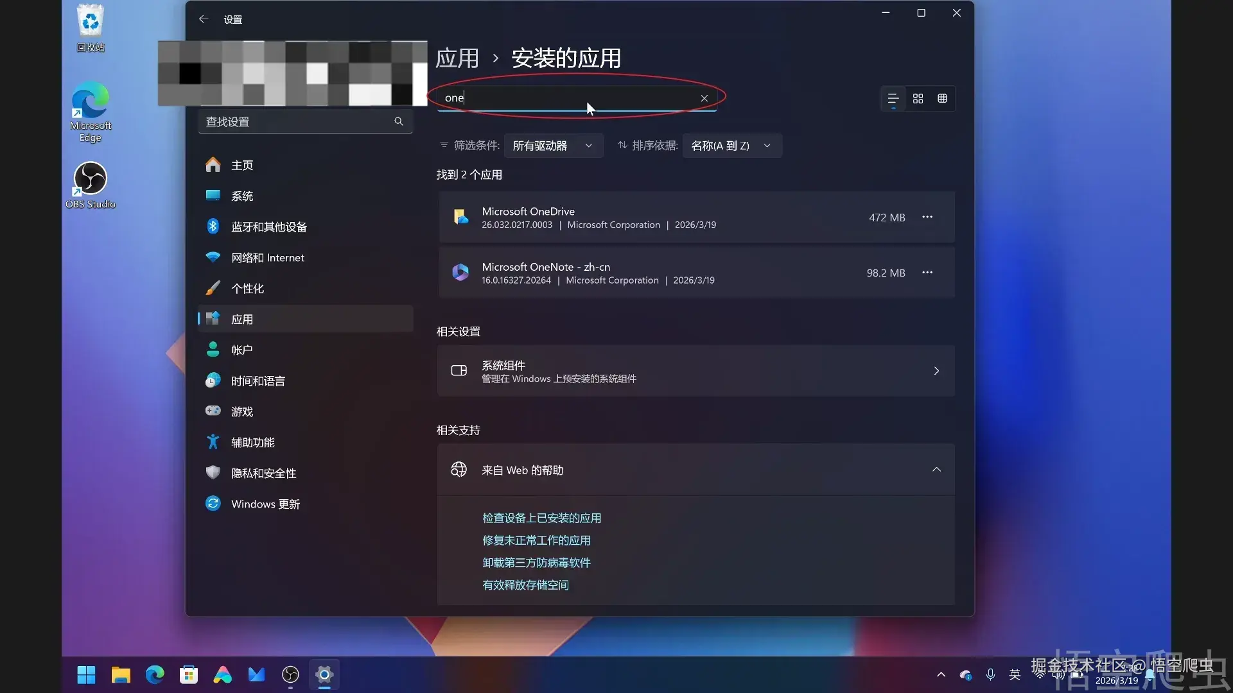Select Privacy and security in sidebar
Image resolution: width=1233 pixels, height=693 pixels.
click(263, 473)
